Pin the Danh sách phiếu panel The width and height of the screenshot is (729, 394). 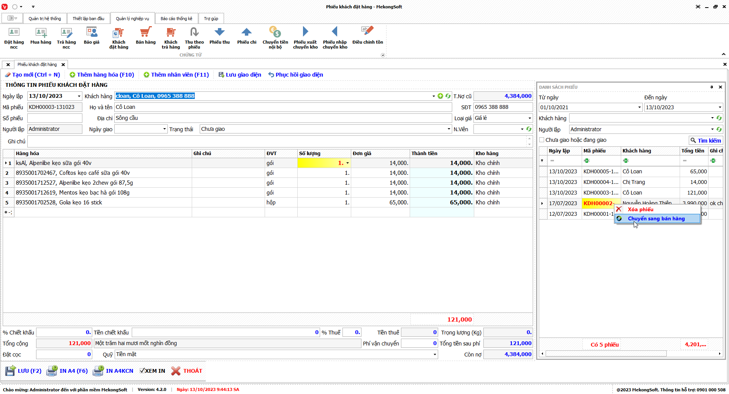coord(712,87)
